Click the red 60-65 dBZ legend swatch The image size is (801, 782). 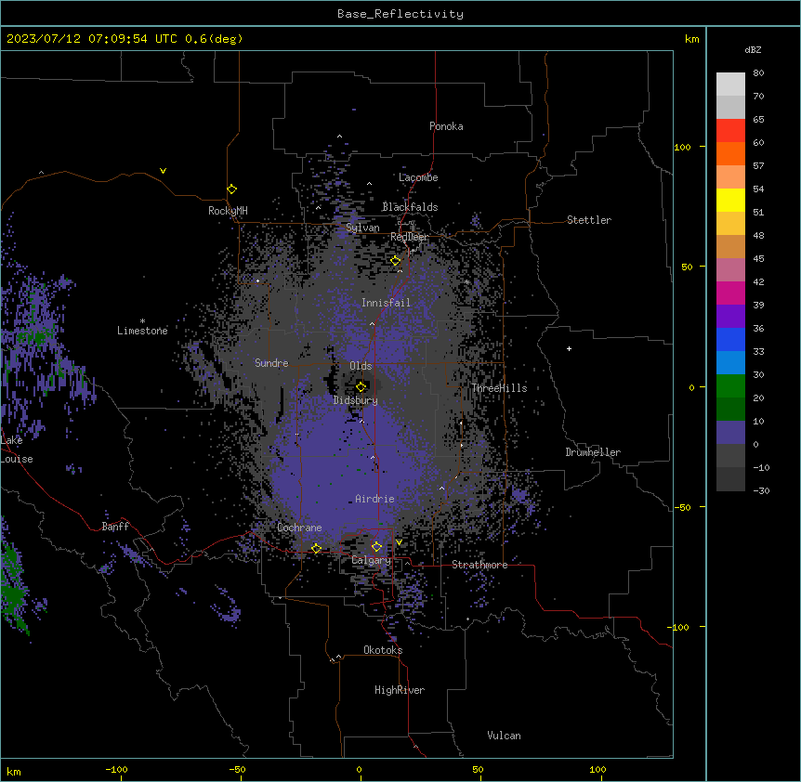(730, 131)
